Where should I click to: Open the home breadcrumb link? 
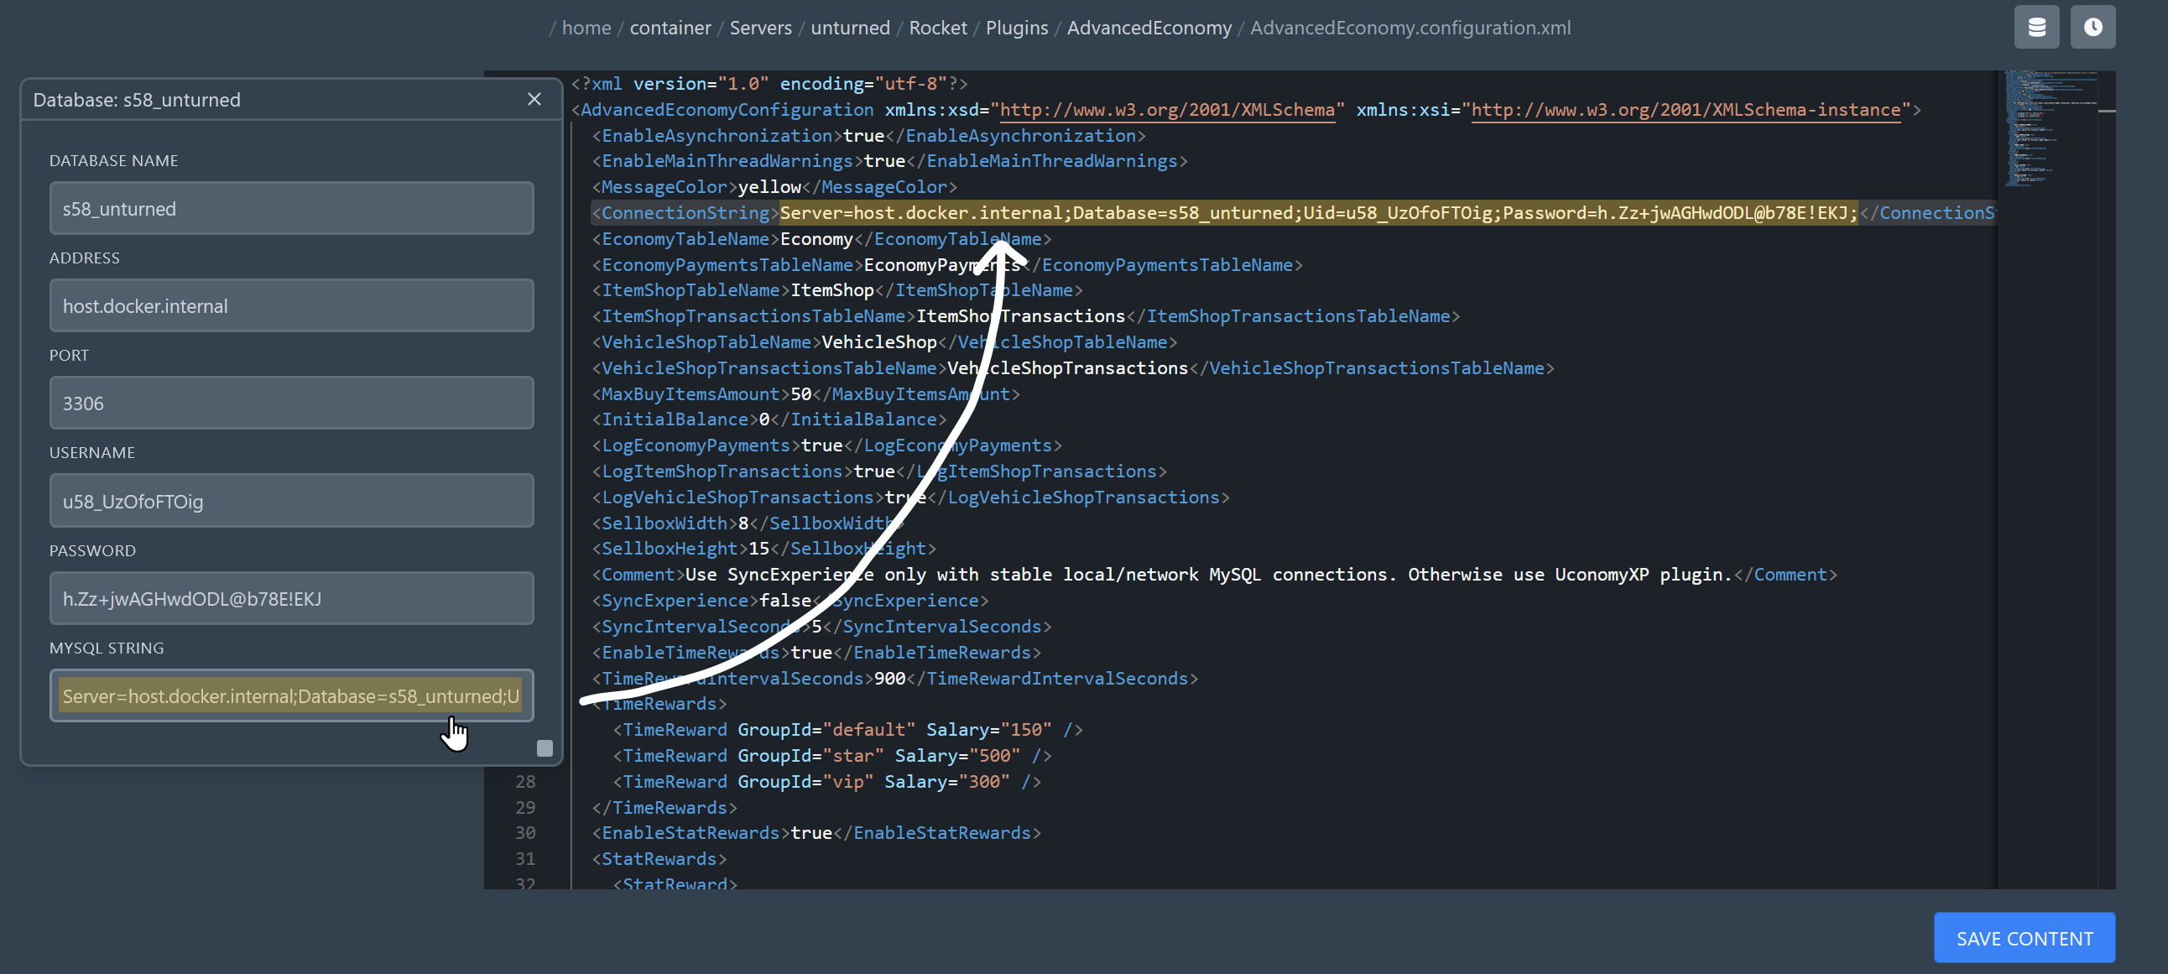coord(586,28)
